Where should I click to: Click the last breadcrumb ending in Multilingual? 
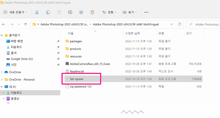click(126, 24)
